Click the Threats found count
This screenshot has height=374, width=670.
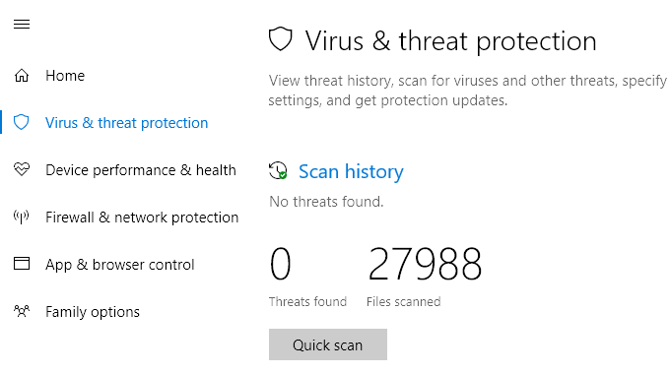[x=280, y=265]
